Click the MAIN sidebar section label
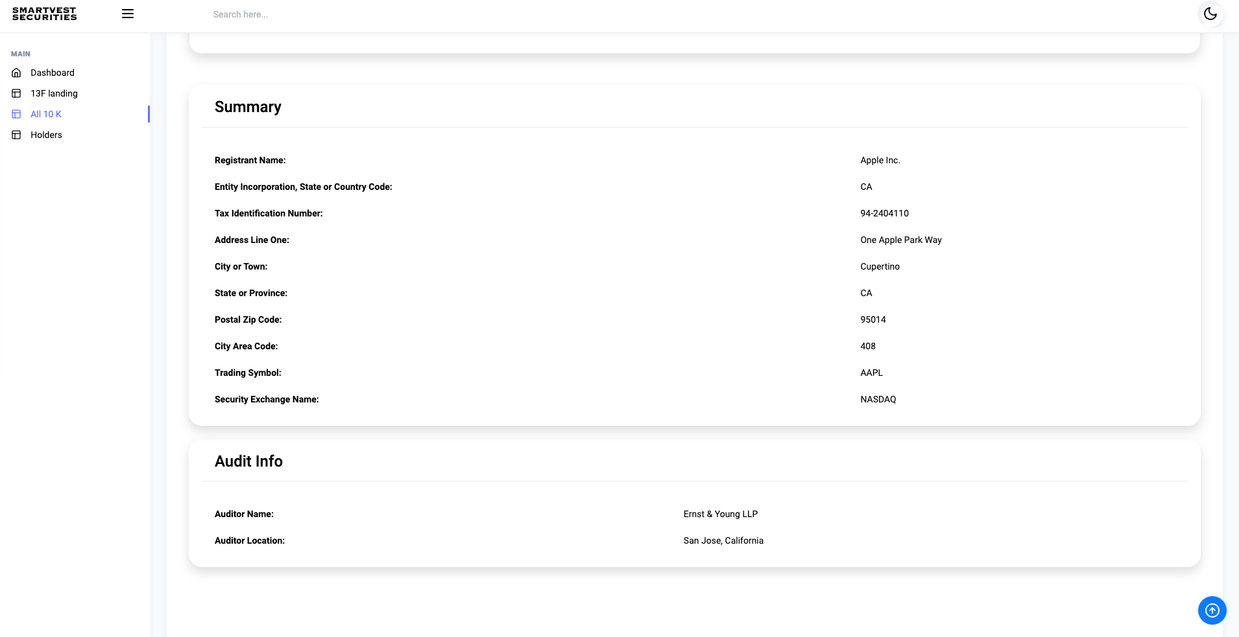Viewport: 1239px width, 637px height. [21, 54]
